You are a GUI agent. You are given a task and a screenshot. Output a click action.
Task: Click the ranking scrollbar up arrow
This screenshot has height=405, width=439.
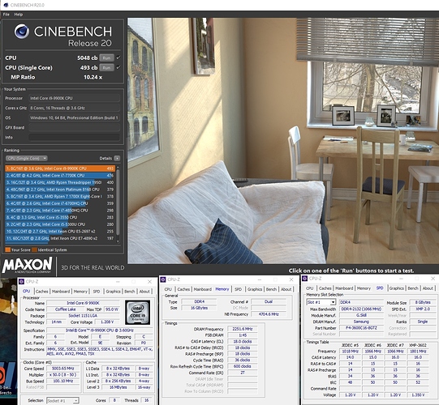pos(118,167)
